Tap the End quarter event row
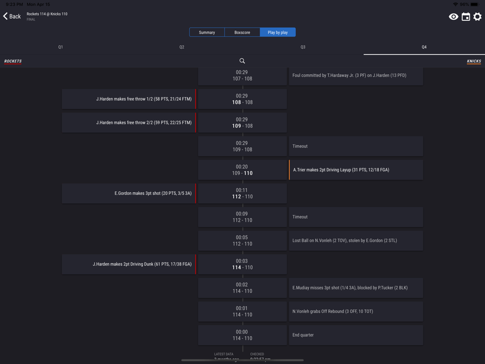This screenshot has width=485, height=364. pyautogui.click(x=356, y=335)
